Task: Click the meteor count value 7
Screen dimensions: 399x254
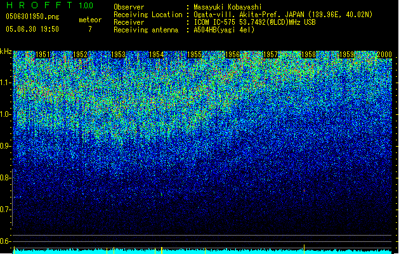Action: pos(90,29)
